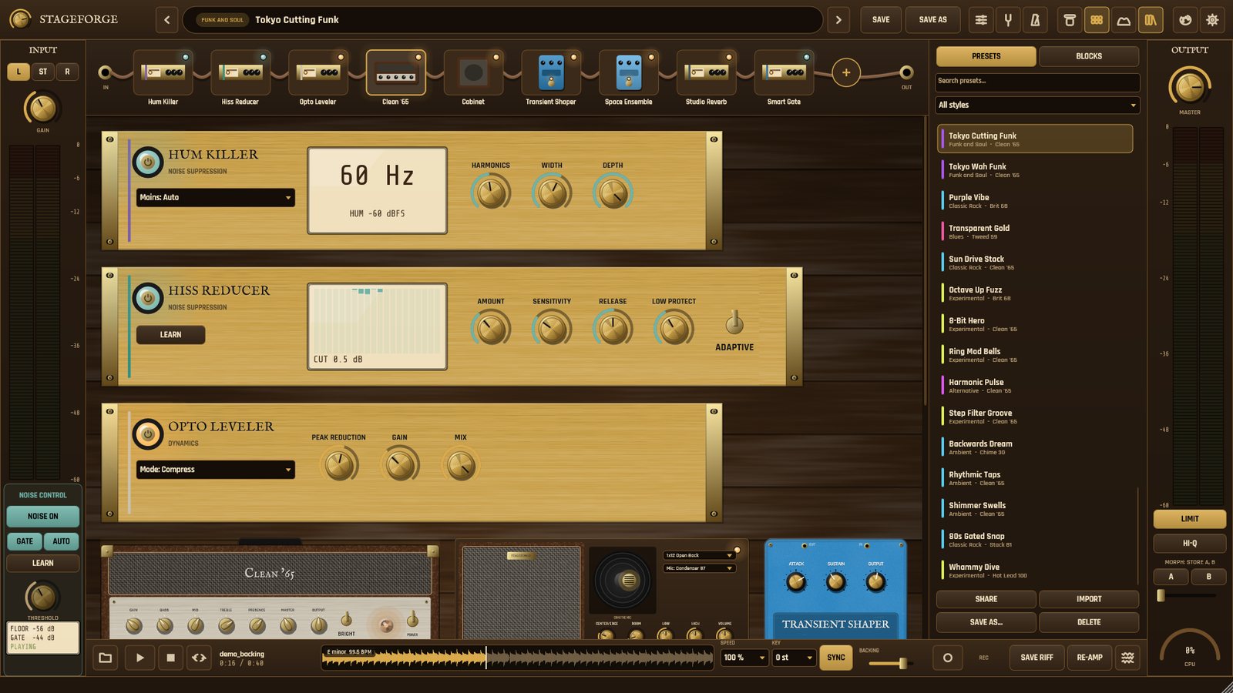The width and height of the screenshot is (1233, 693).
Task: Open the backing track folder icon
Action: point(106,658)
